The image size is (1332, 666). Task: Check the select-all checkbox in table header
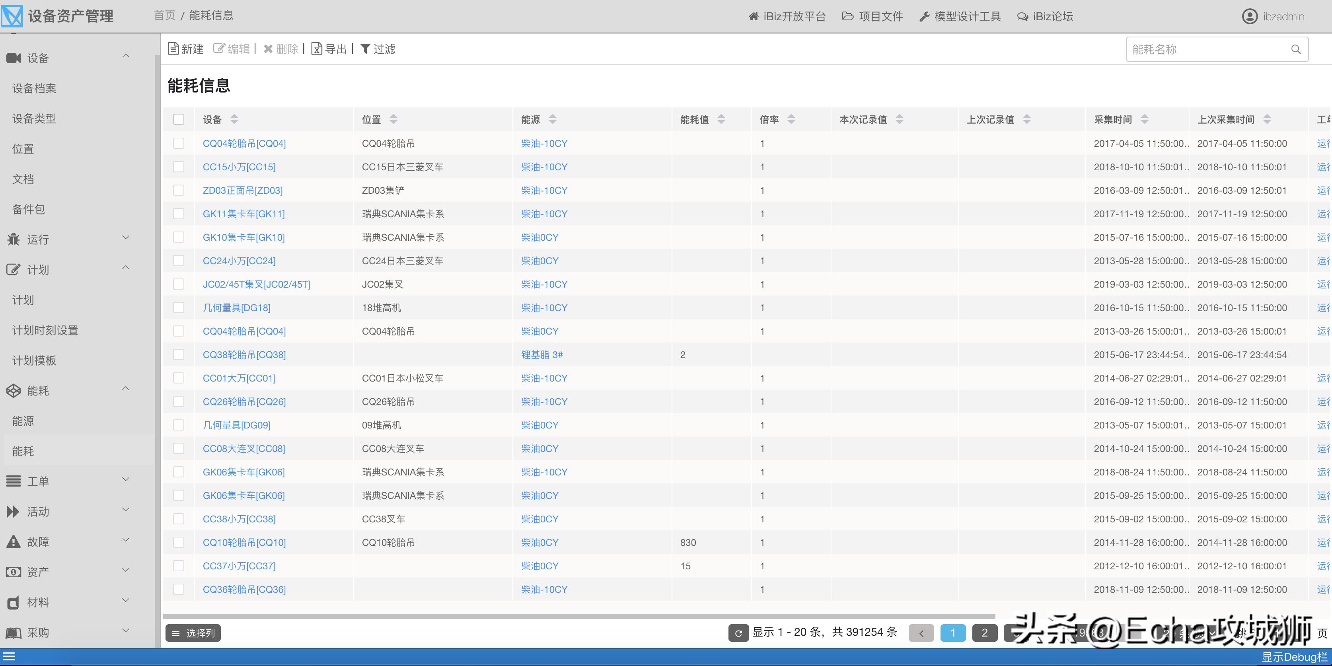click(178, 119)
